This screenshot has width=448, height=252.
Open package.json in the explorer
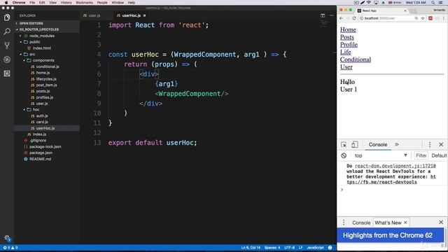pos(41,153)
